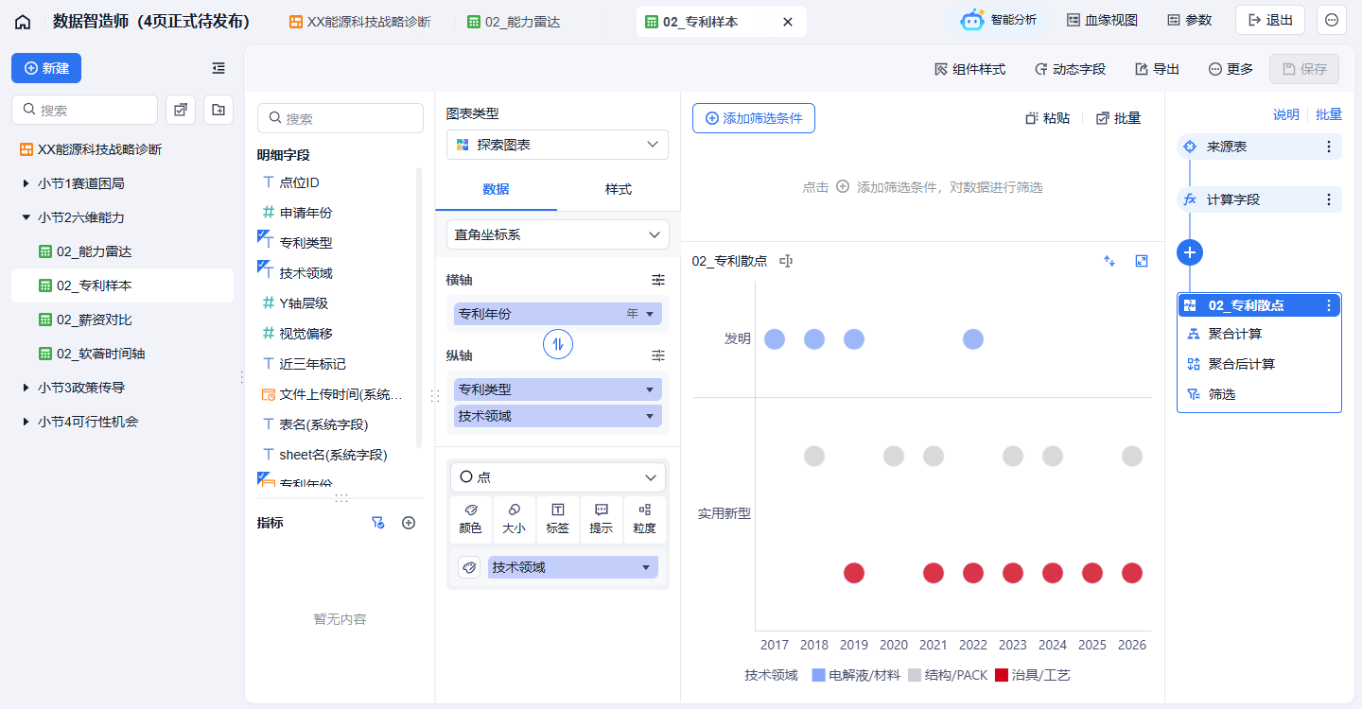Click the 电解液/材料 legend color swatch
This screenshot has width=1362, height=709.
pyautogui.click(x=817, y=675)
